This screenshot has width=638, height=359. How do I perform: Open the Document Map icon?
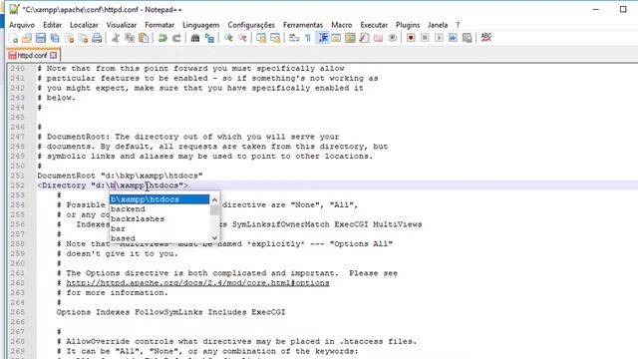tap(350, 38)
